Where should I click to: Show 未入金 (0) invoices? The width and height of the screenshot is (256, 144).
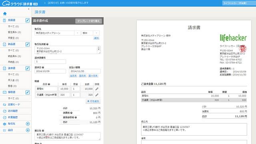pos(13,80)
